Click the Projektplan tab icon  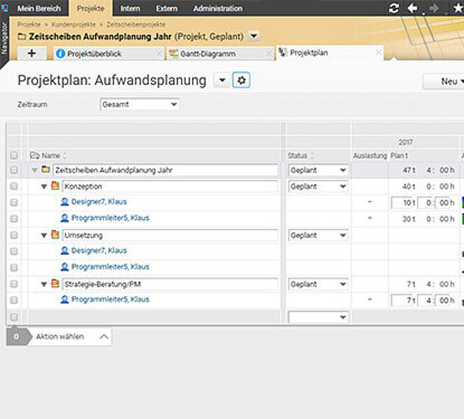click(283, 52)
